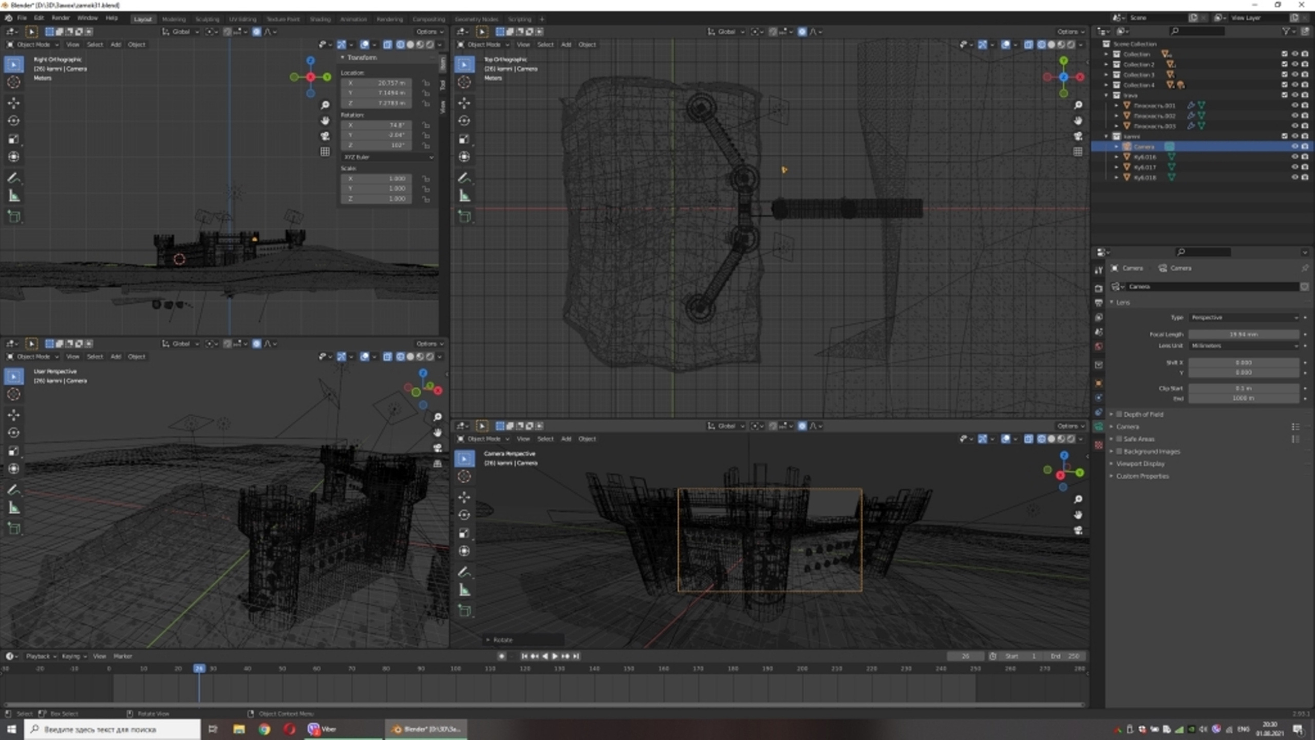Viewport: 1315px width, 740px height.
Task: Hide Collection 2 with its eye icon
Action: pos(1295,64)
